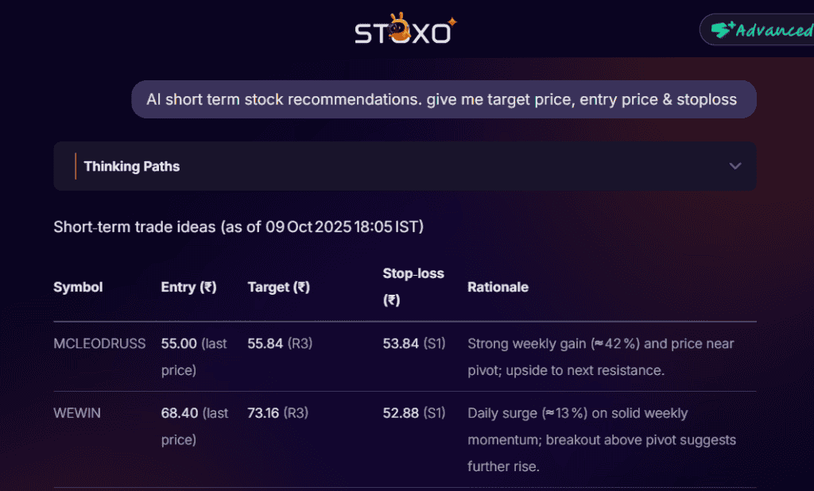Click the STOXO logo at the top

tap(405, 31)
